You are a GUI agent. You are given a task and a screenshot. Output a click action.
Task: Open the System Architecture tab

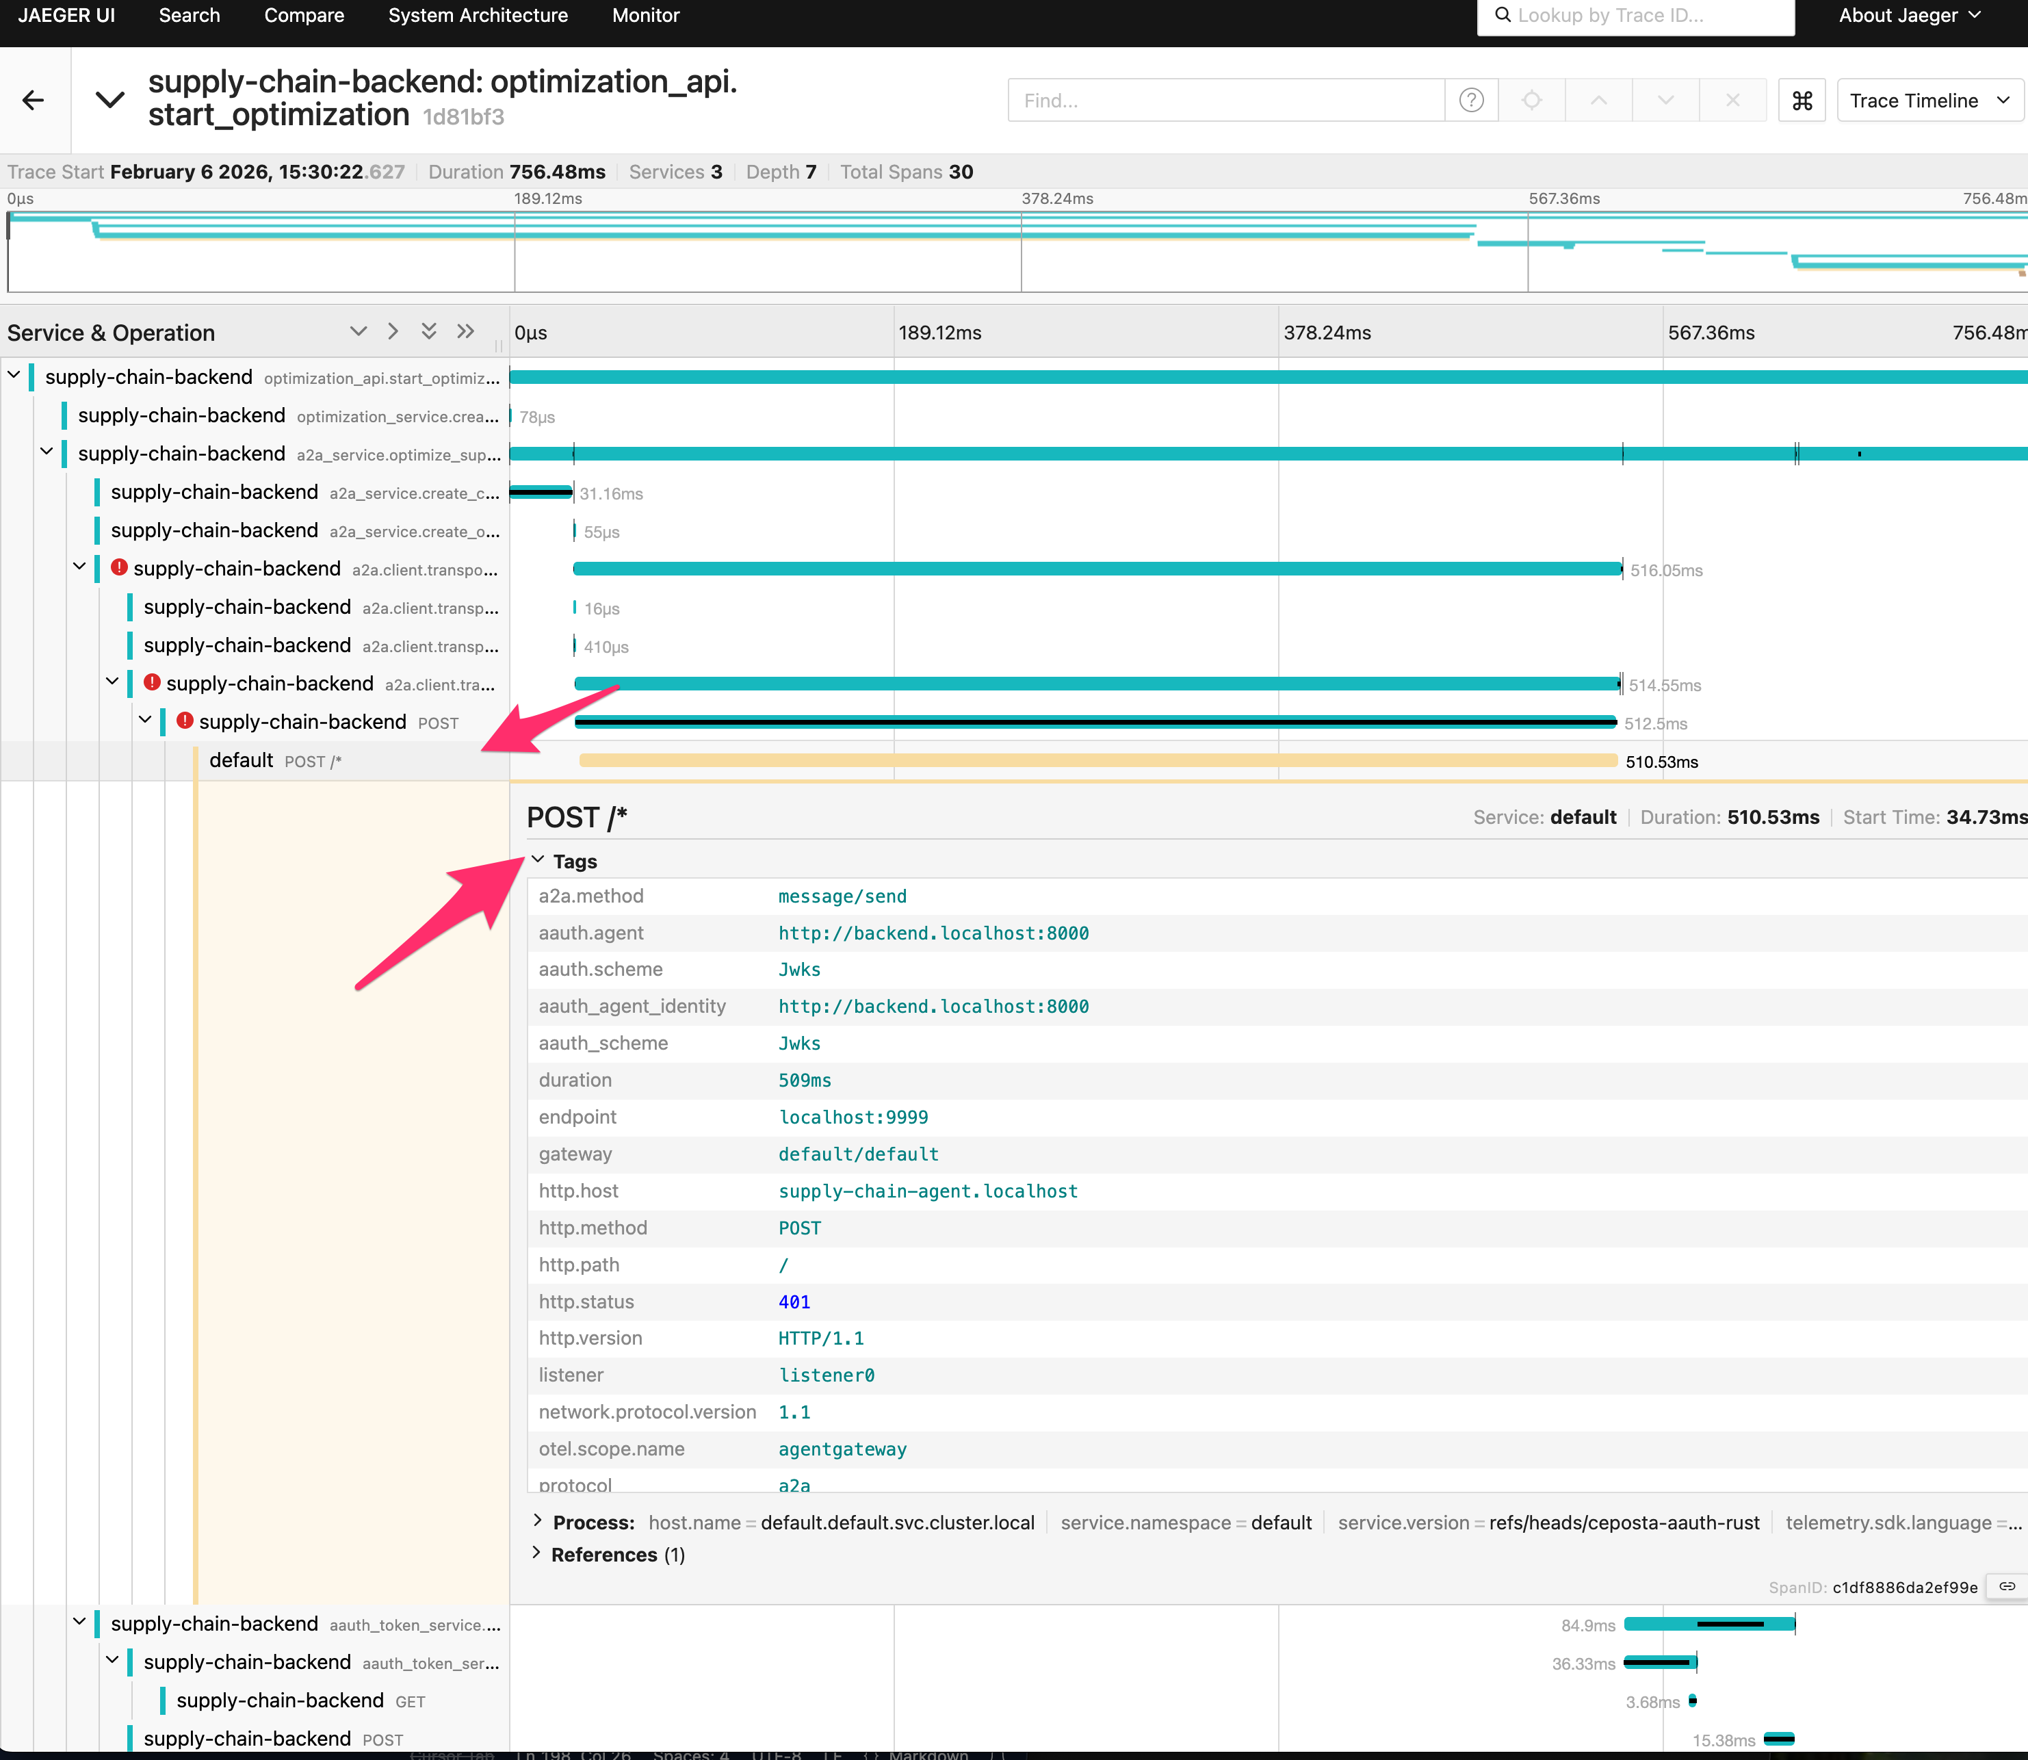click(478, 16)
